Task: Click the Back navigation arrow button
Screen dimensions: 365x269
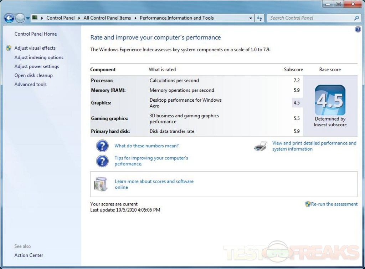Action: (9, 18)
